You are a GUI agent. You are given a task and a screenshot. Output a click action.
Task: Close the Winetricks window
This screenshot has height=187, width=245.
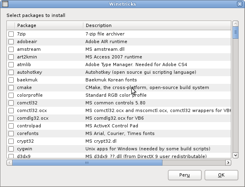pyautogui.click(x=240, y=4)
